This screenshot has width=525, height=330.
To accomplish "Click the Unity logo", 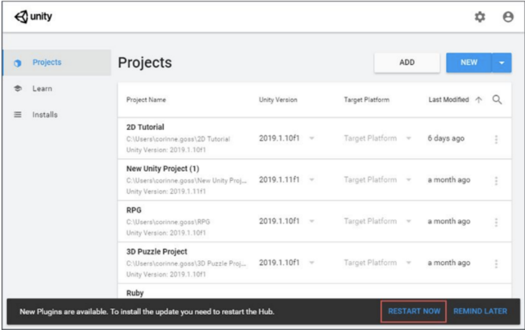I will click(34, 17).
